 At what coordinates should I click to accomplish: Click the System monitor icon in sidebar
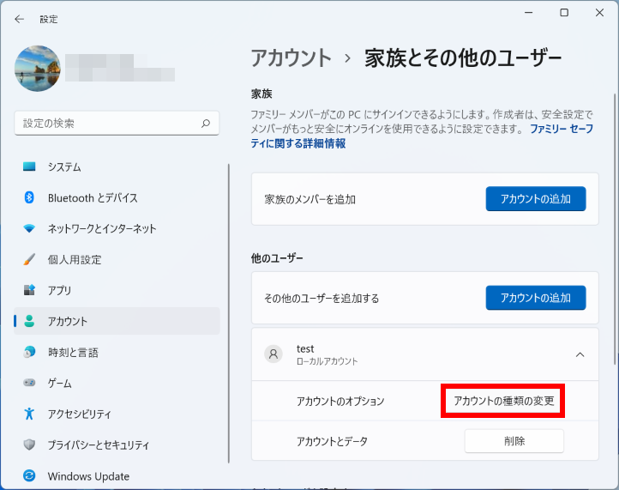[29, 166]
